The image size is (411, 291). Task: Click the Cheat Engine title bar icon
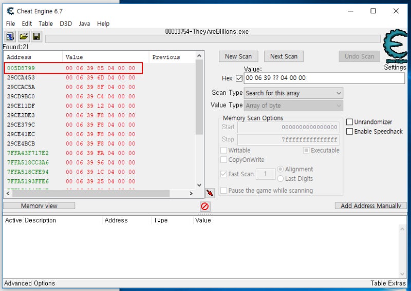pyautogui.click(x=10, y=11)
